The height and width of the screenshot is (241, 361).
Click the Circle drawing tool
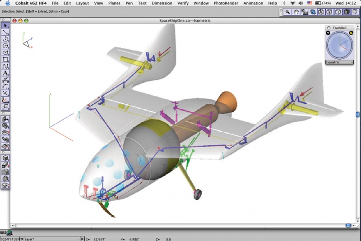pyautogui.click(x=6, y=46)
